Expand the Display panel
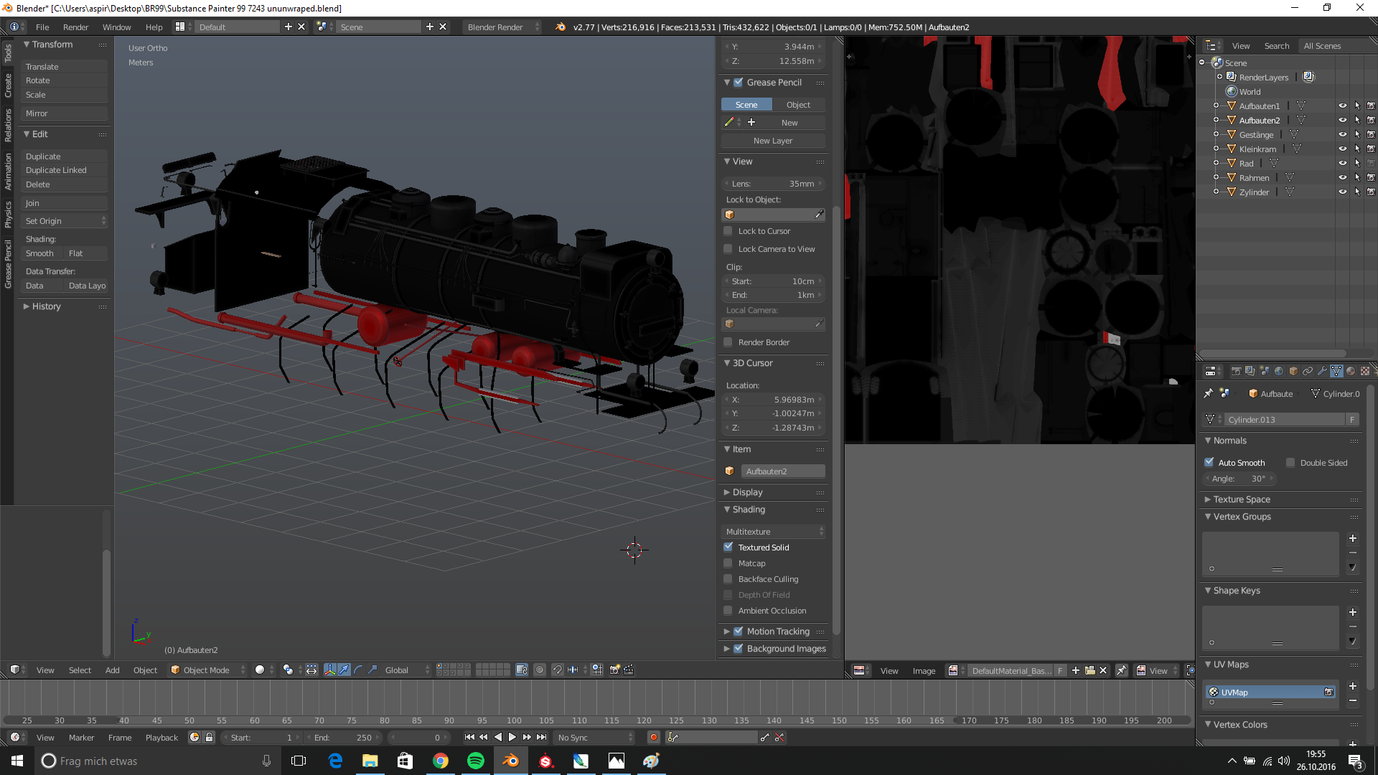1378x775 pixels. pos(747,492)
